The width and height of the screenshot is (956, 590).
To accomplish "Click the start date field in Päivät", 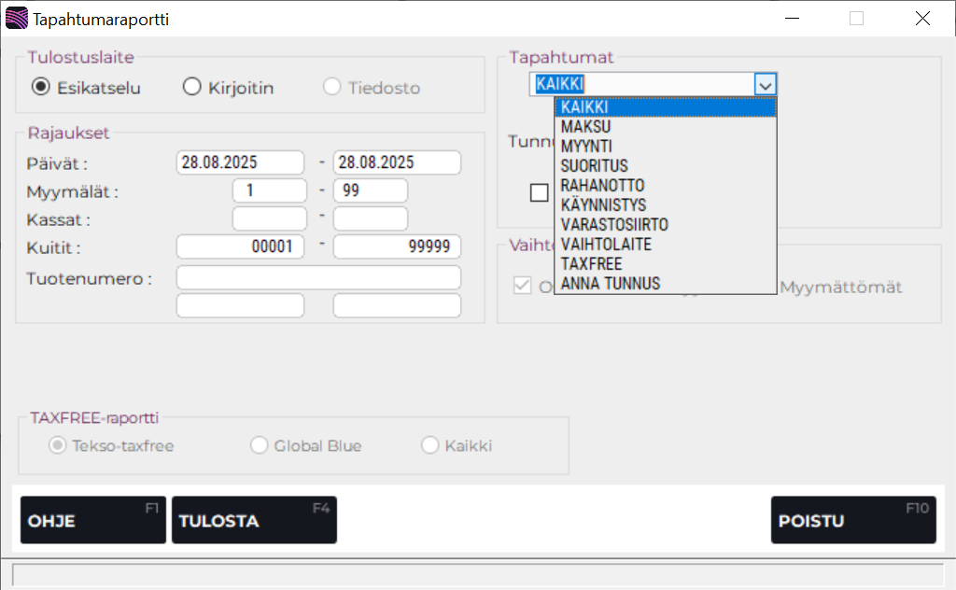I will click(x=240, y=162).
